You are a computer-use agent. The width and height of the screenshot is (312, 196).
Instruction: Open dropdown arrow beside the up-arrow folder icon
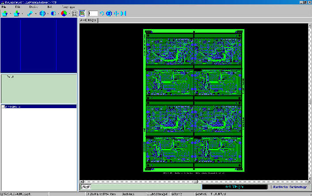pyautogui.click(x=10, y=14)
